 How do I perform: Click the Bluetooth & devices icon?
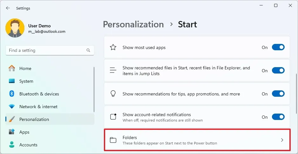point(12,94)
